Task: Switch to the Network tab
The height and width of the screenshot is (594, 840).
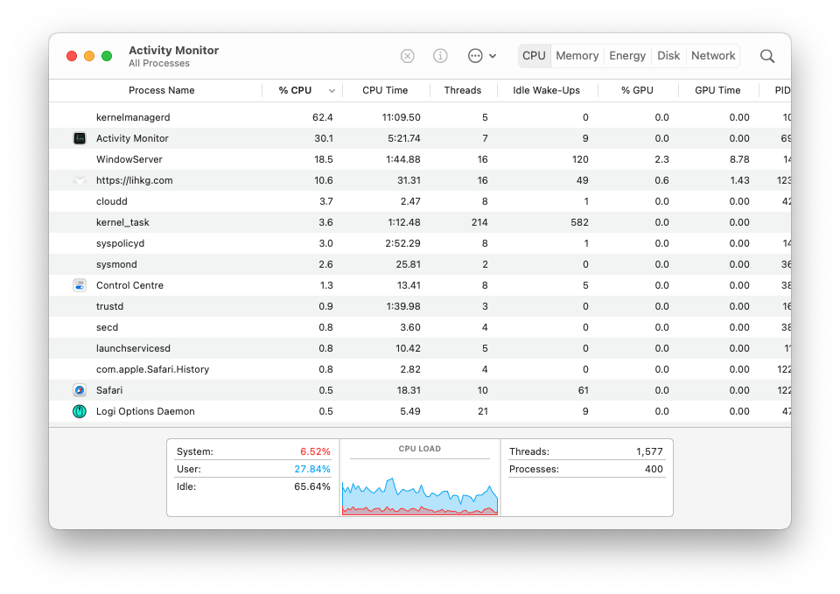Action: pos(713,56)
